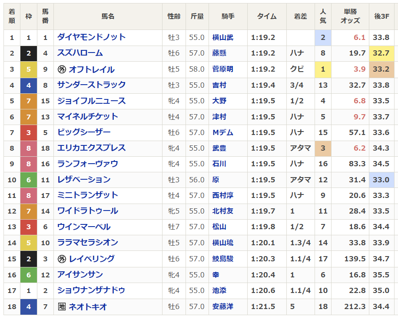Open horse スズハローム link
The height and width of the screenshot is (316, 398).
[x=80, y=53]
